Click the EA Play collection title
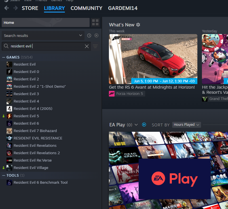228x209 pixels. [x=117, y=125]
